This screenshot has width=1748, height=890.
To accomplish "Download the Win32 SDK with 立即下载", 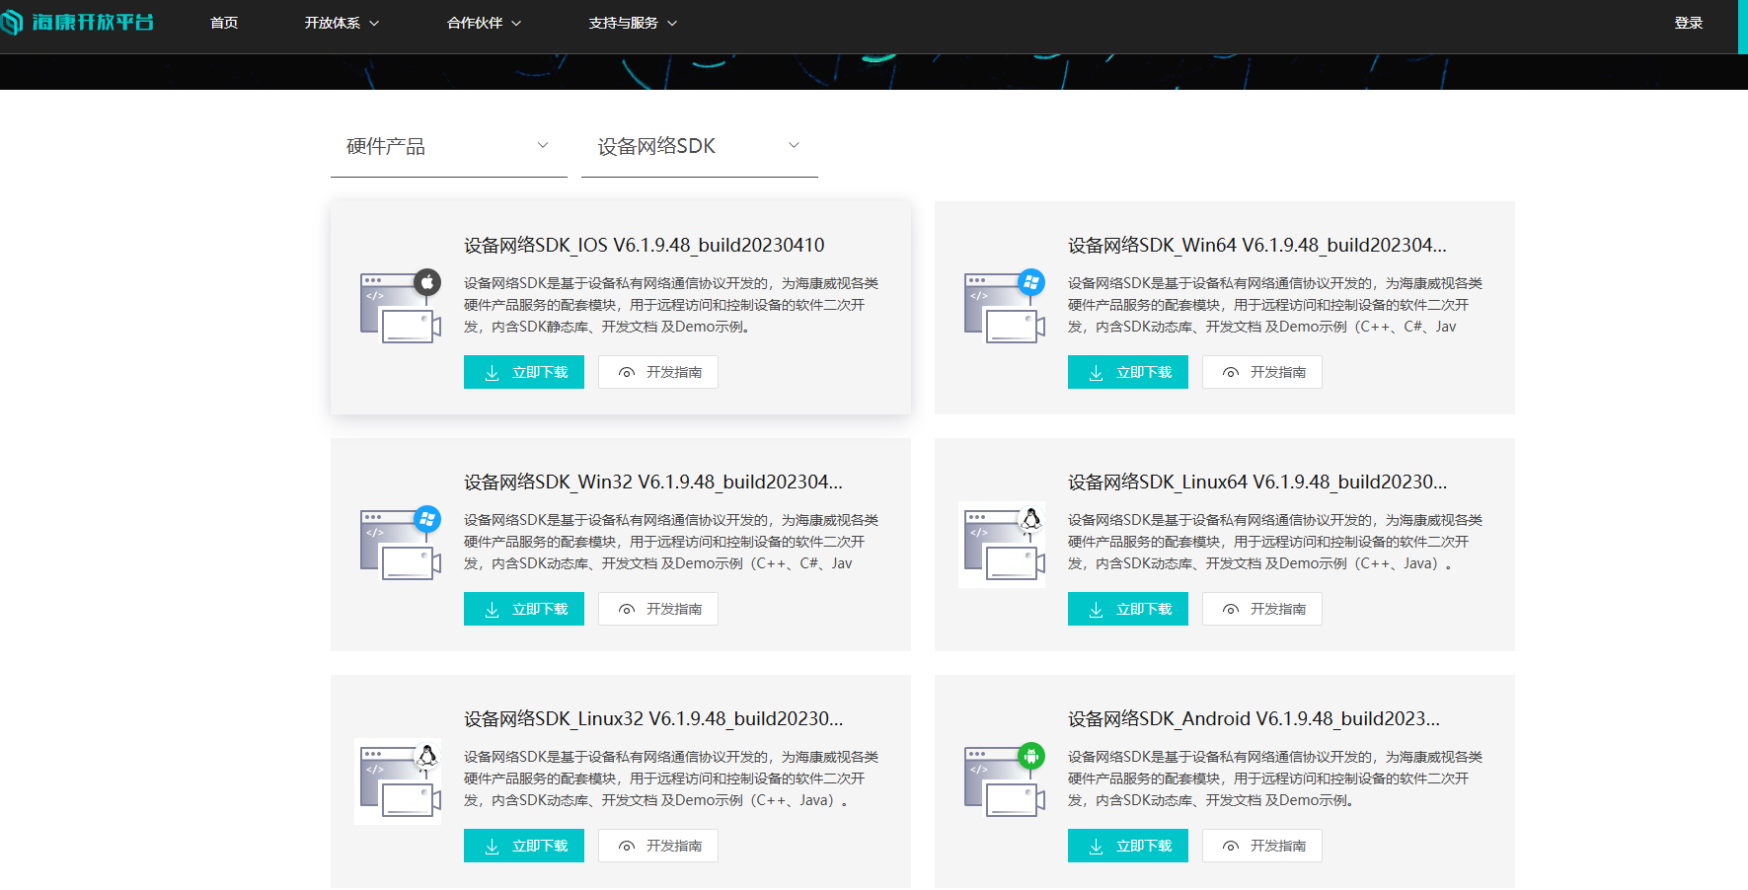I will (x=524, y=609).
